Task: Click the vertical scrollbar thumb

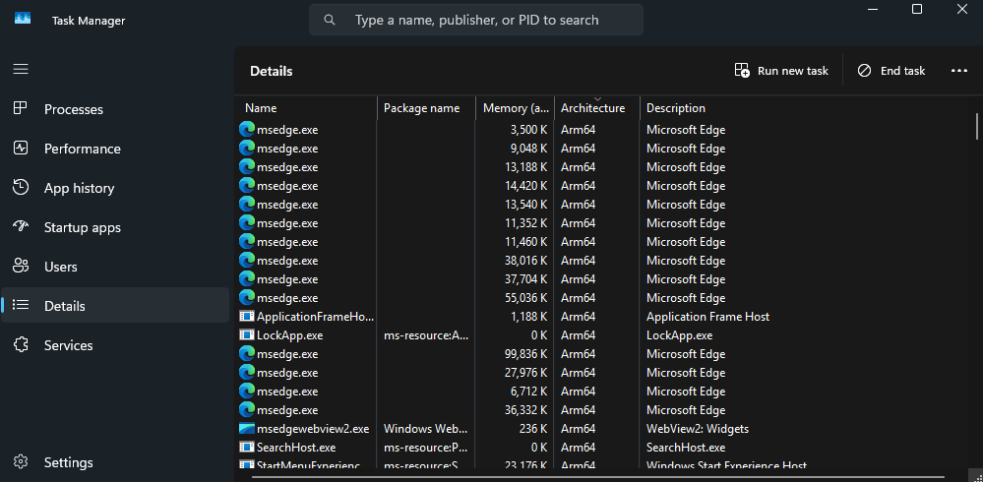Action: click(977, 126)
